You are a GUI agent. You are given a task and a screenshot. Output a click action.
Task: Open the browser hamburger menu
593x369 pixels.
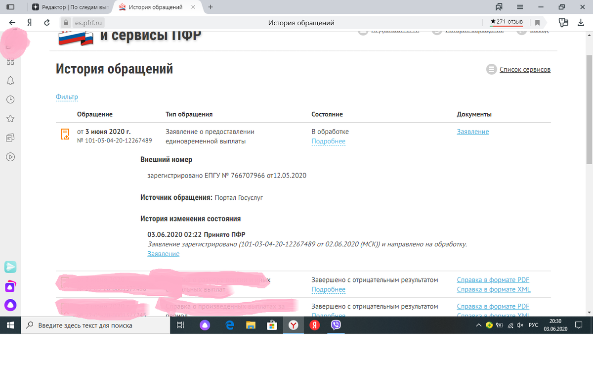(520, 7)
